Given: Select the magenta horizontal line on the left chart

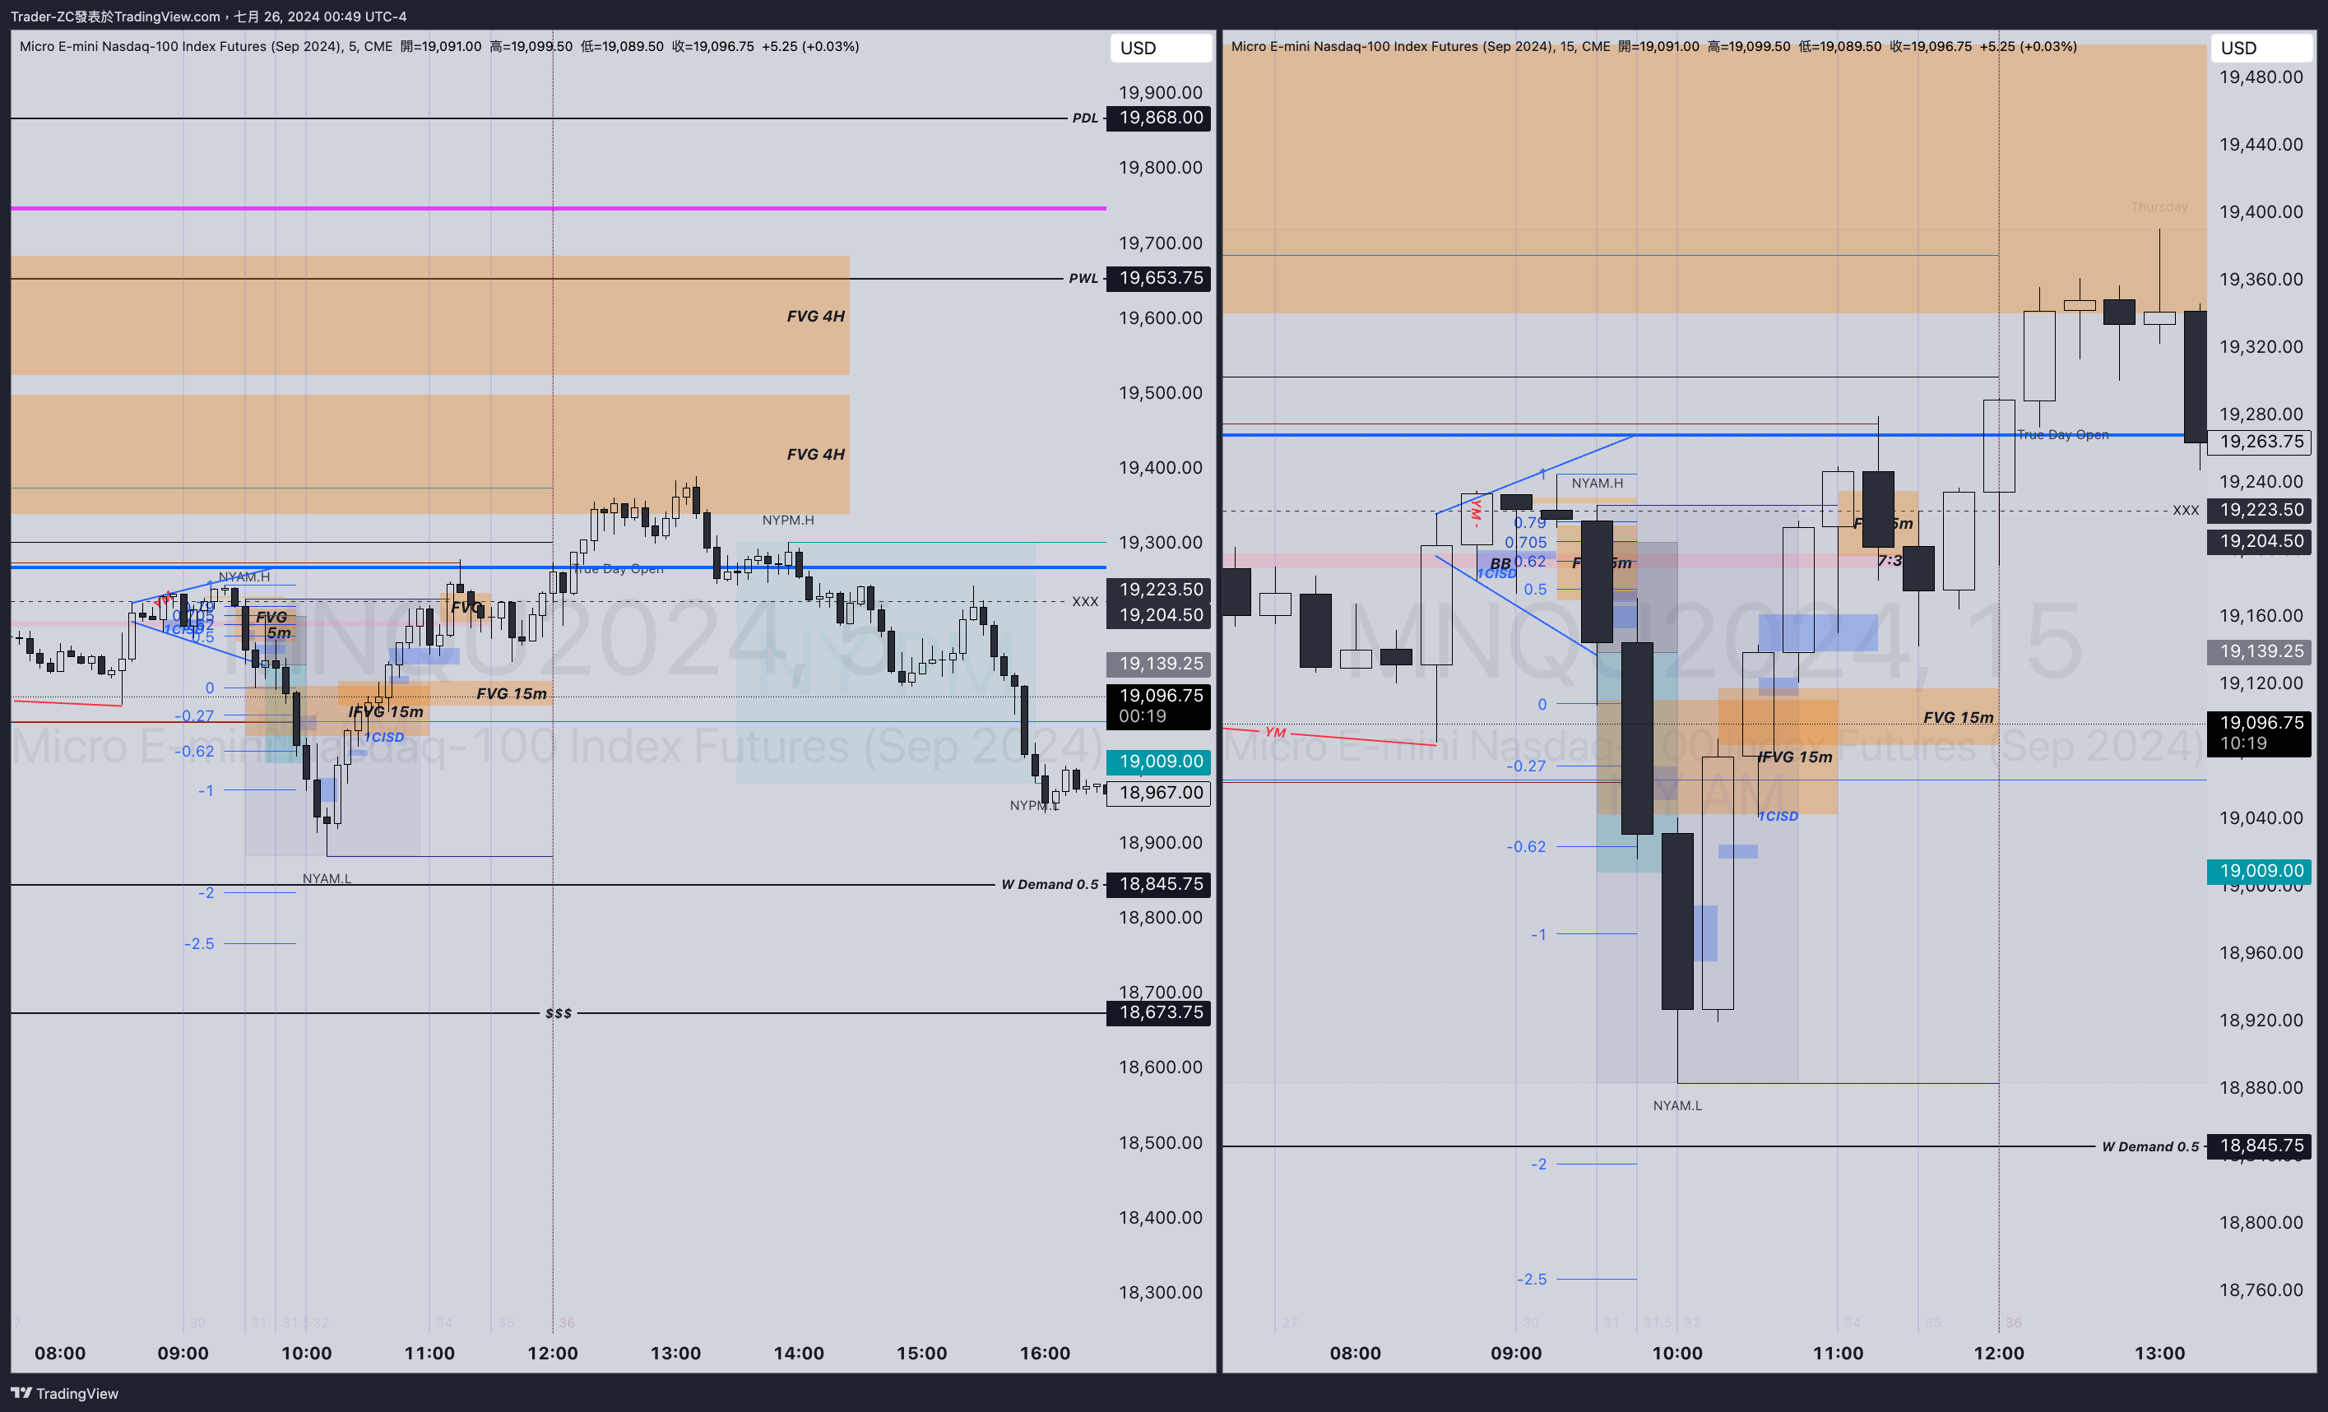Looking at the screenshot, I should click(x=558, y=208).
